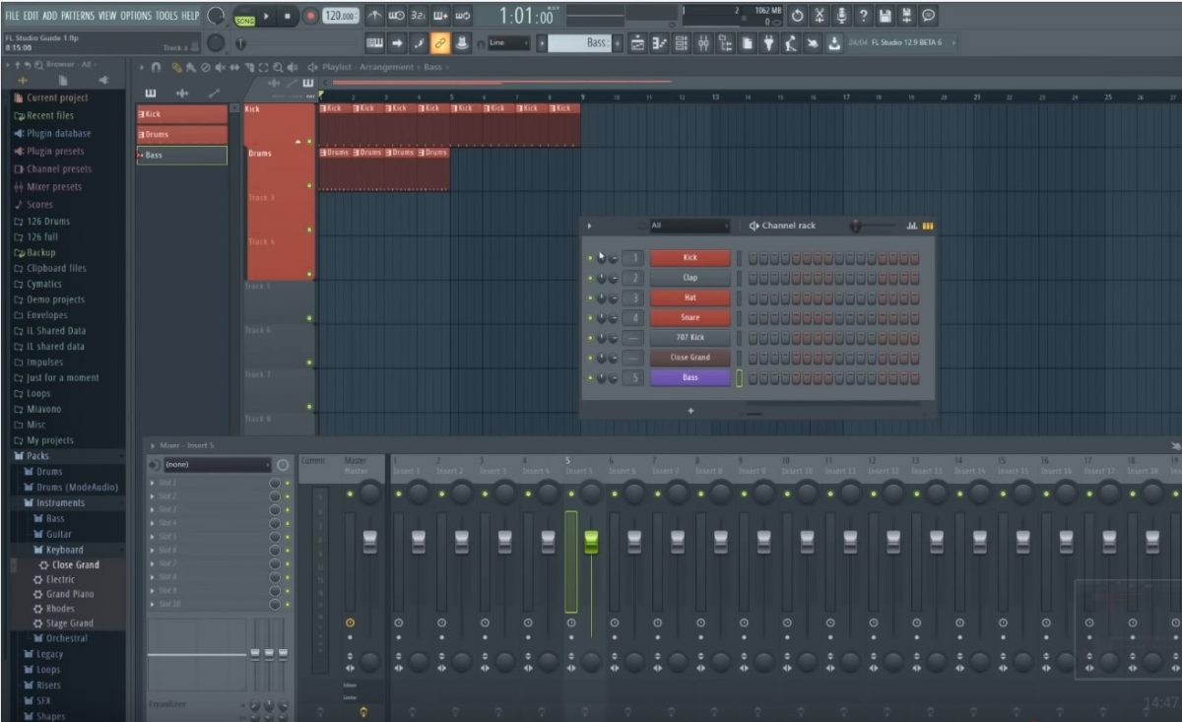Open the EDIT menu

(x=32, y=16)
